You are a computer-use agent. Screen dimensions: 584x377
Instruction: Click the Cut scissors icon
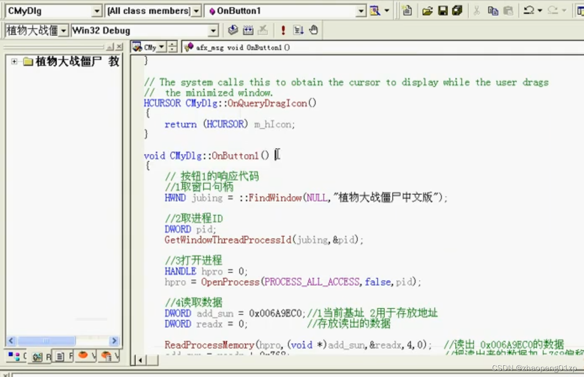click(477, 11)
